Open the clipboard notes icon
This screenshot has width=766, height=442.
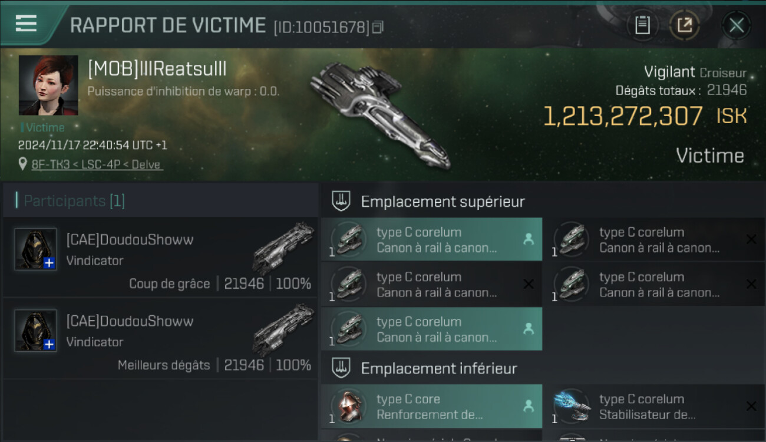642,25
